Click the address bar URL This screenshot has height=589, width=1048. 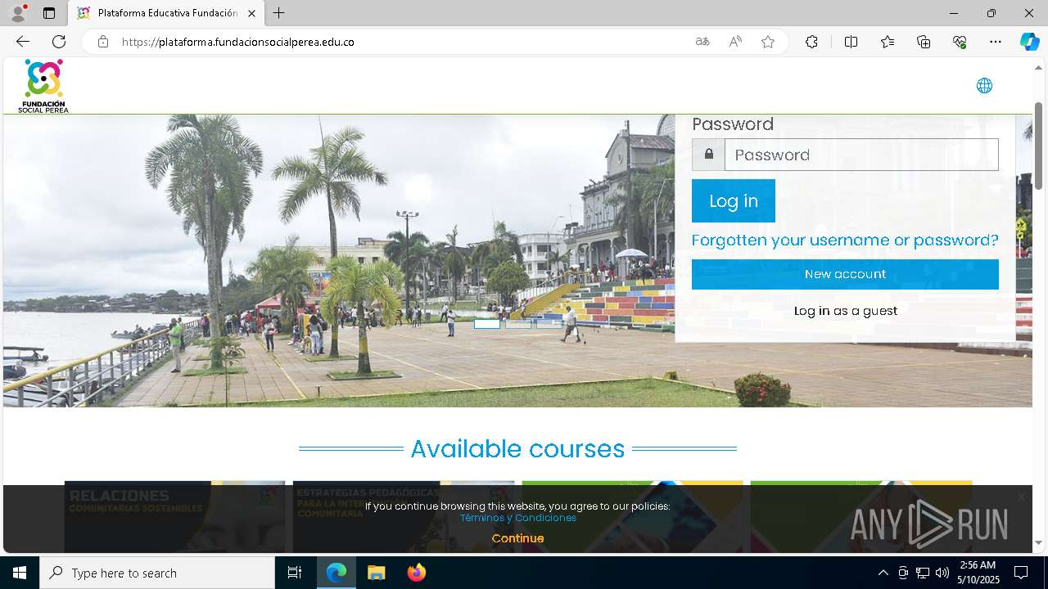238,42
